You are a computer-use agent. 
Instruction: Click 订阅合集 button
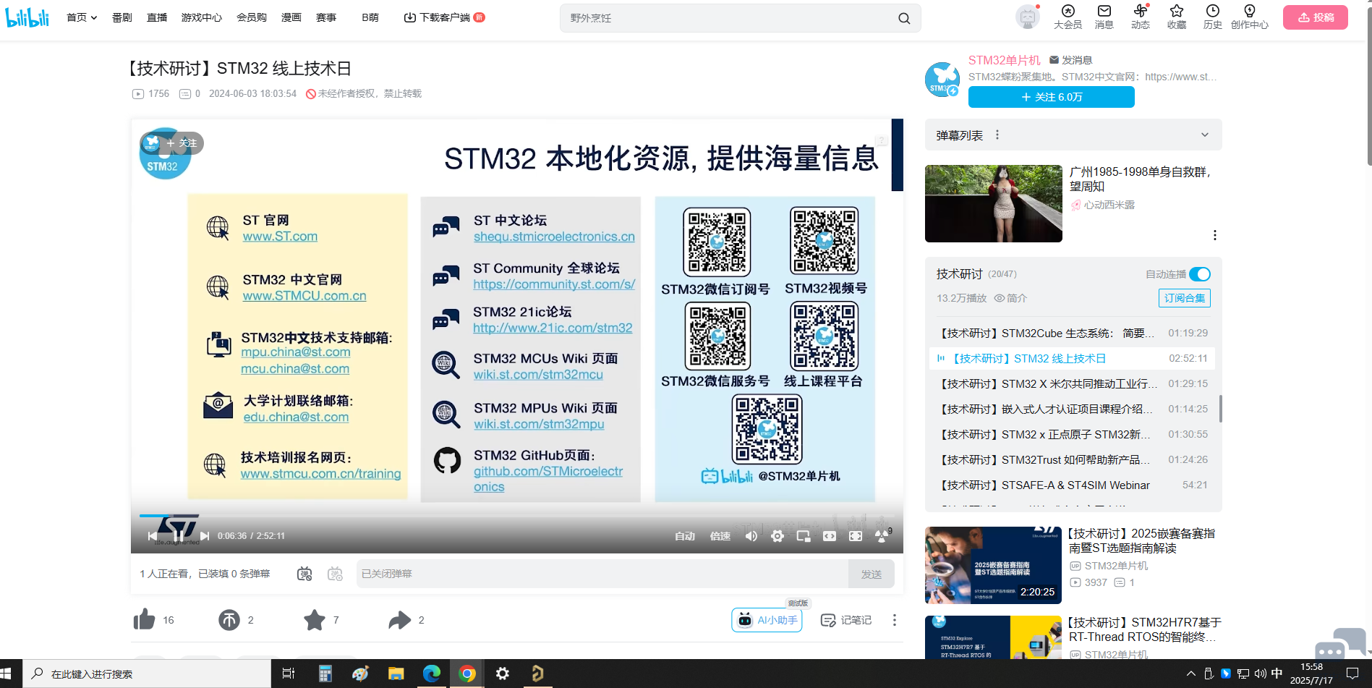1185,298
